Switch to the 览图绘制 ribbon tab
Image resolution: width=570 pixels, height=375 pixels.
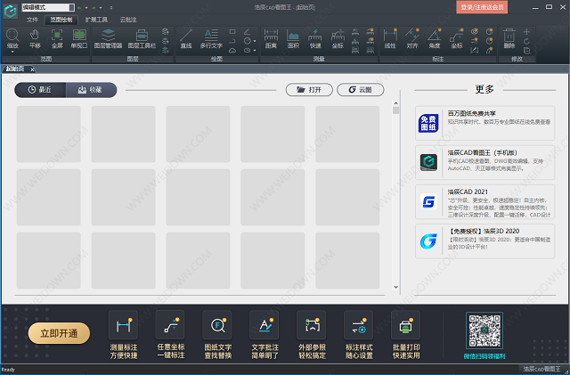pos(61,20)
